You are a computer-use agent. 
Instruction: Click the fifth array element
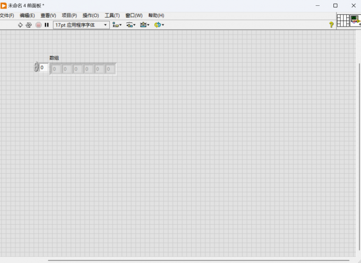[99, 69]
